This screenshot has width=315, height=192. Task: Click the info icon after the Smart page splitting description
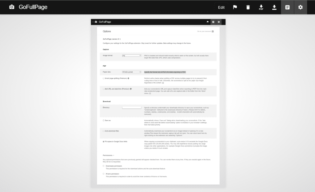[x=163, y=83]
